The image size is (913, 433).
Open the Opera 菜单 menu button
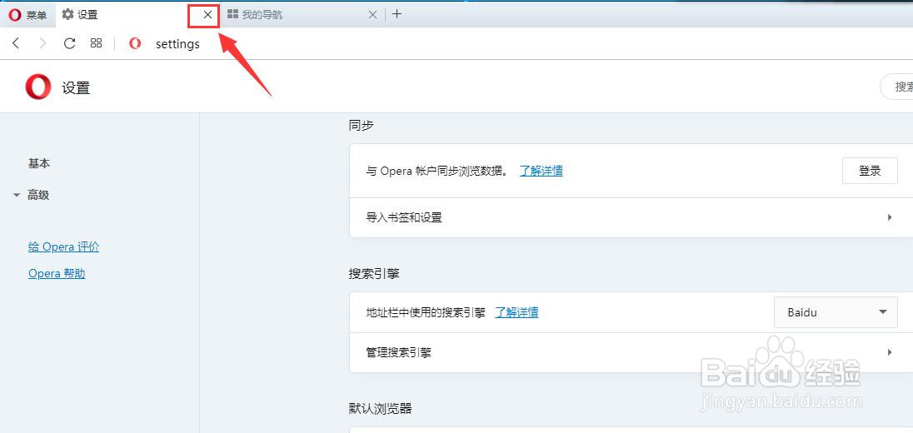click(28, 14)
